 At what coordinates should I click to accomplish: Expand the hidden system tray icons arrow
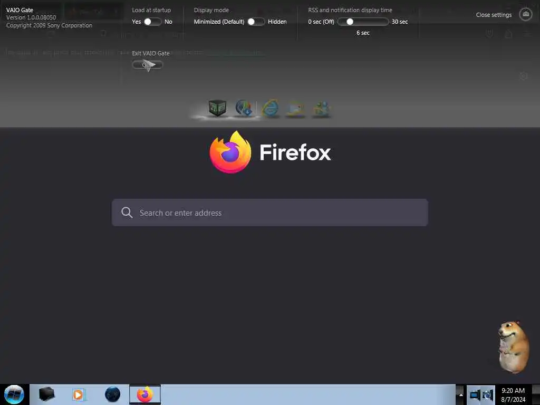pyautogui.click(x=460, y=394)
